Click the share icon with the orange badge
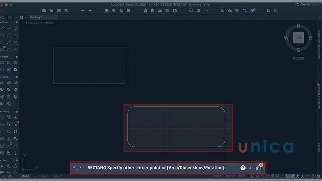Image resolution: width=322 pixels, height=181 pixels. 258,167
